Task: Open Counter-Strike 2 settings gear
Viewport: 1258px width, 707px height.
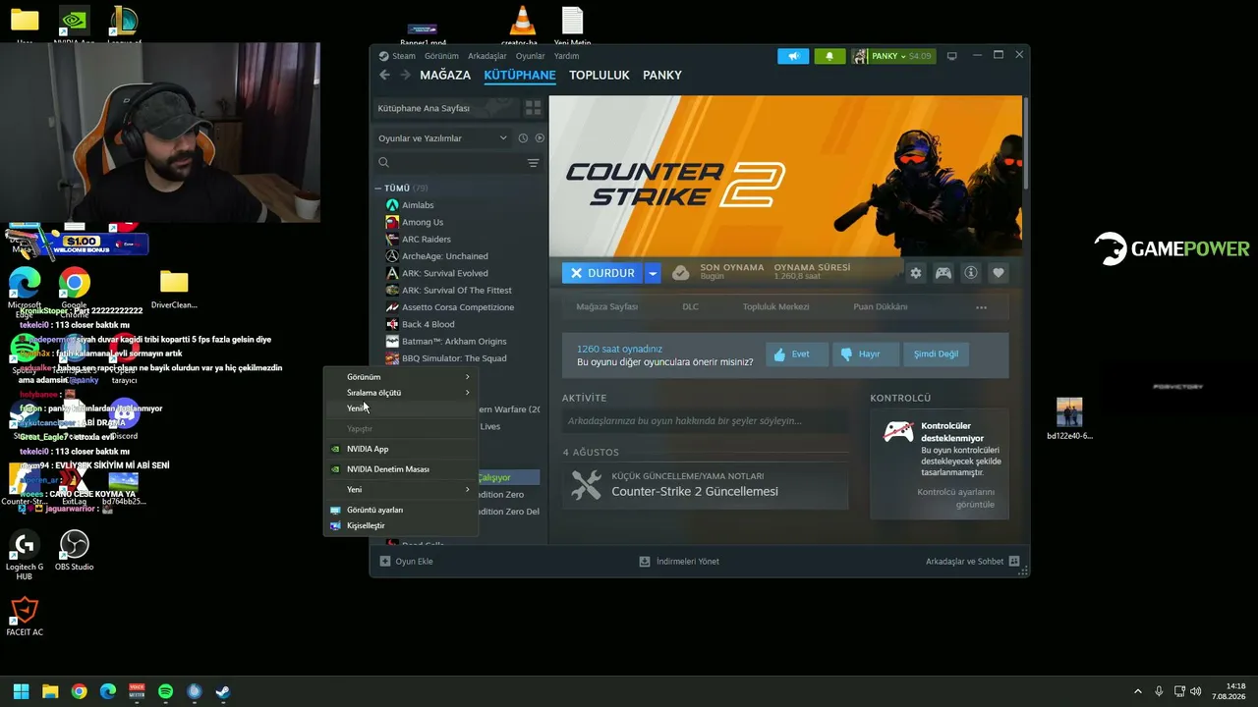Action: [x=916, y=273]
